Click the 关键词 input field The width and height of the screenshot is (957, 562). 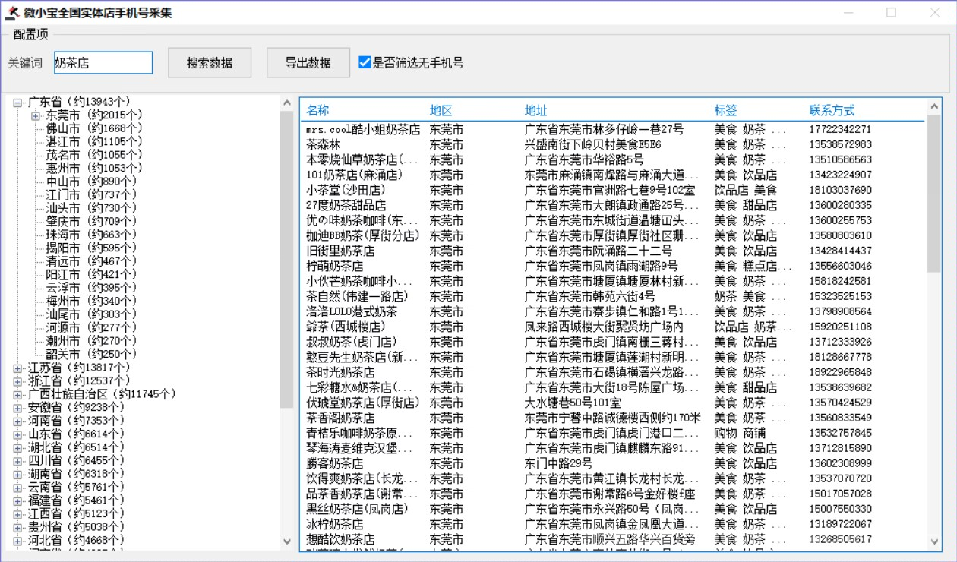[103, 62]
